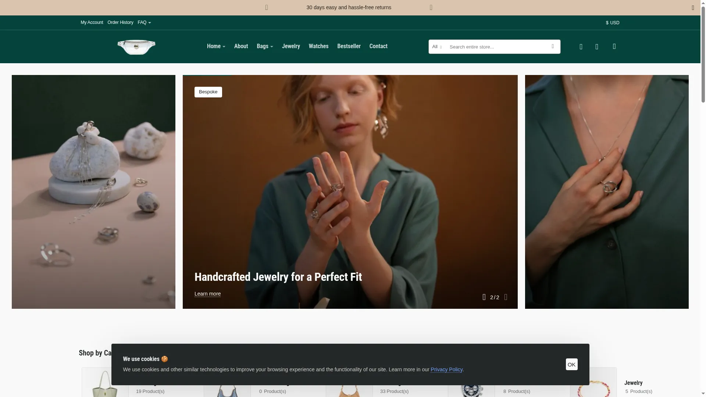
Task: Open the left banner with rings on stones
Action: pos(93,192)
